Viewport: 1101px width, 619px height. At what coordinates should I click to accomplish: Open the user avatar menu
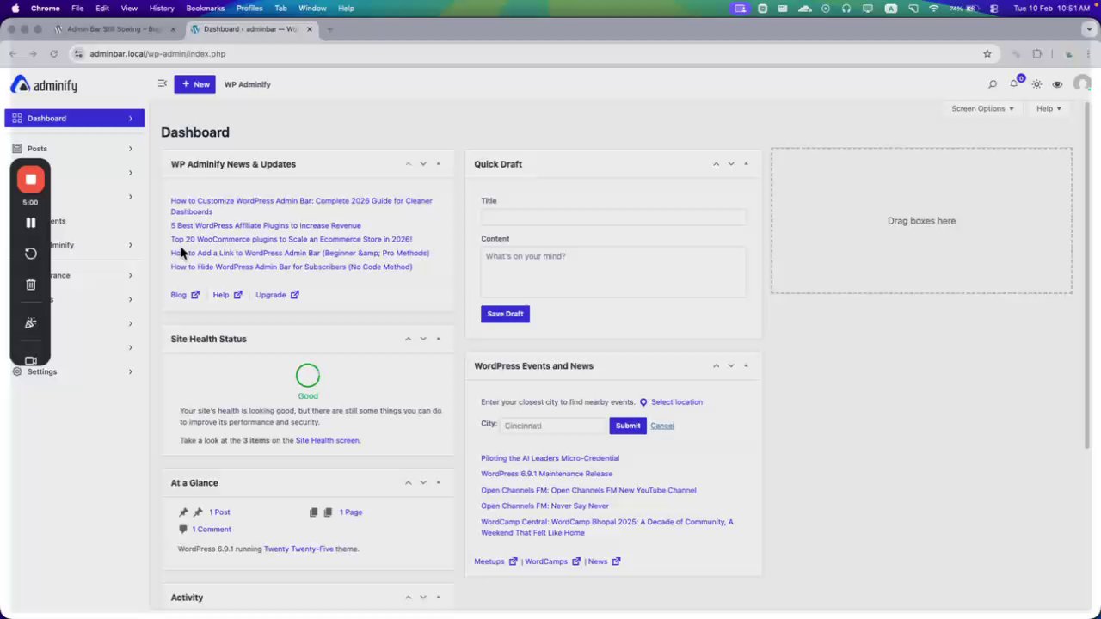tap(1082, 83)
